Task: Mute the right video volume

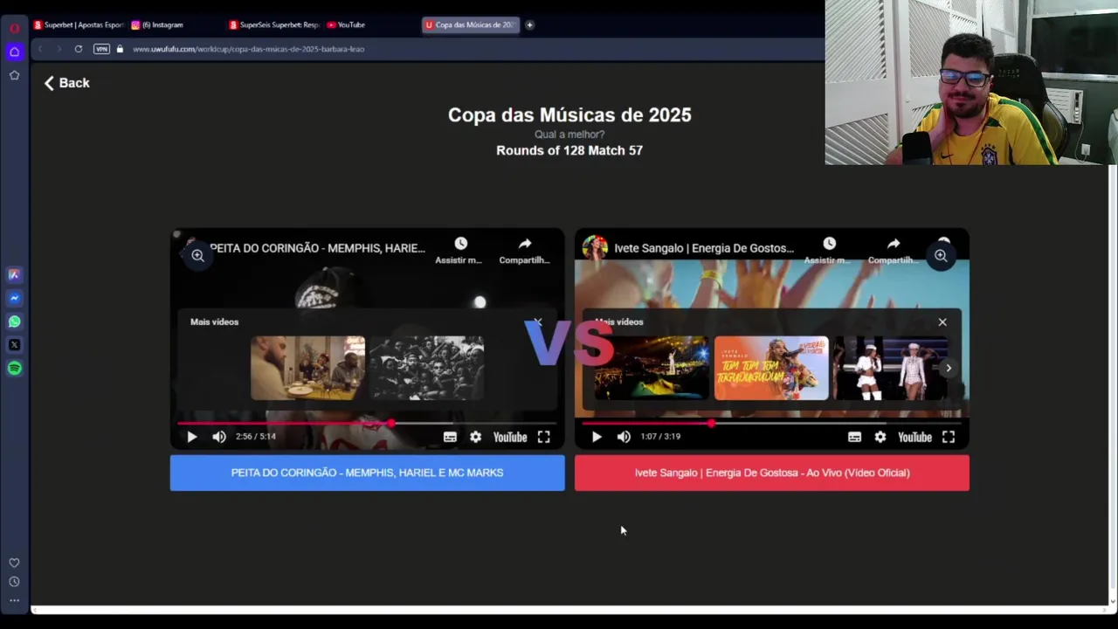Action: point(624,437)
